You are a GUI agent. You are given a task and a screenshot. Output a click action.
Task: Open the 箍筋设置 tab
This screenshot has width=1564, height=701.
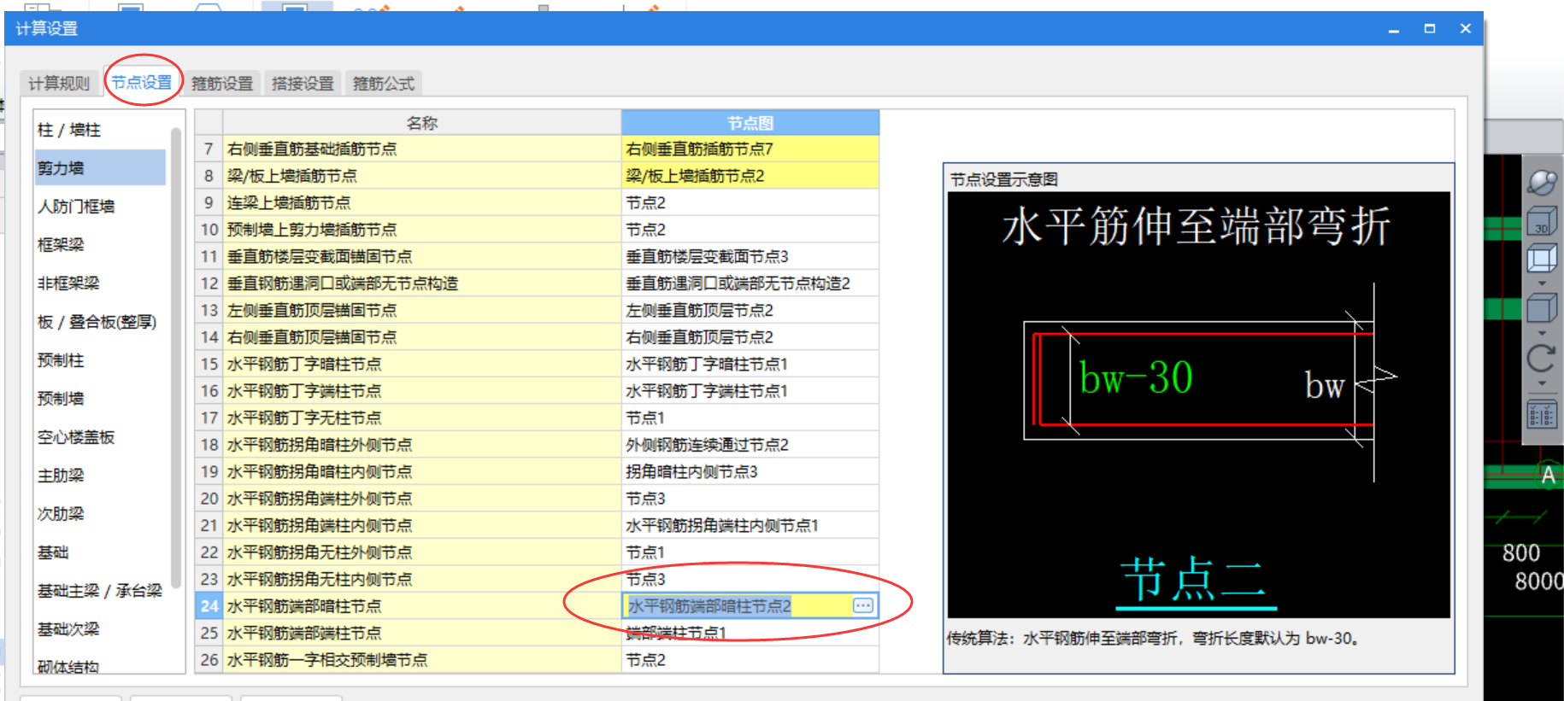click(x=222, y=84)
